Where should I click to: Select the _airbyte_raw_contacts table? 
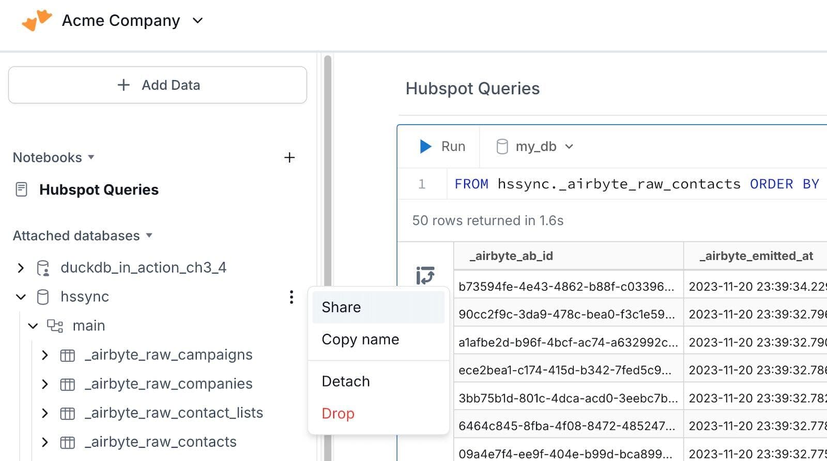(160, 442)
